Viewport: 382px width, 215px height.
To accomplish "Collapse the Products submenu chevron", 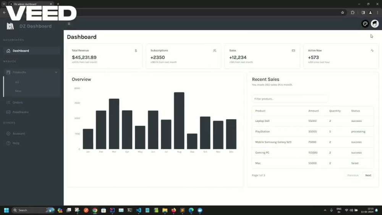I will tap(56, 72).
